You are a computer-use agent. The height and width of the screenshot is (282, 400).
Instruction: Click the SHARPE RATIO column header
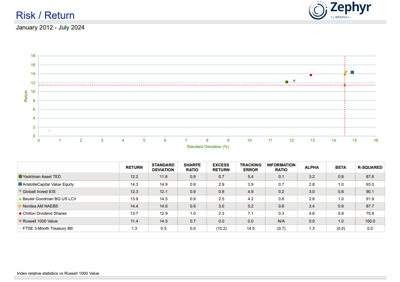(x=192, y=167)
